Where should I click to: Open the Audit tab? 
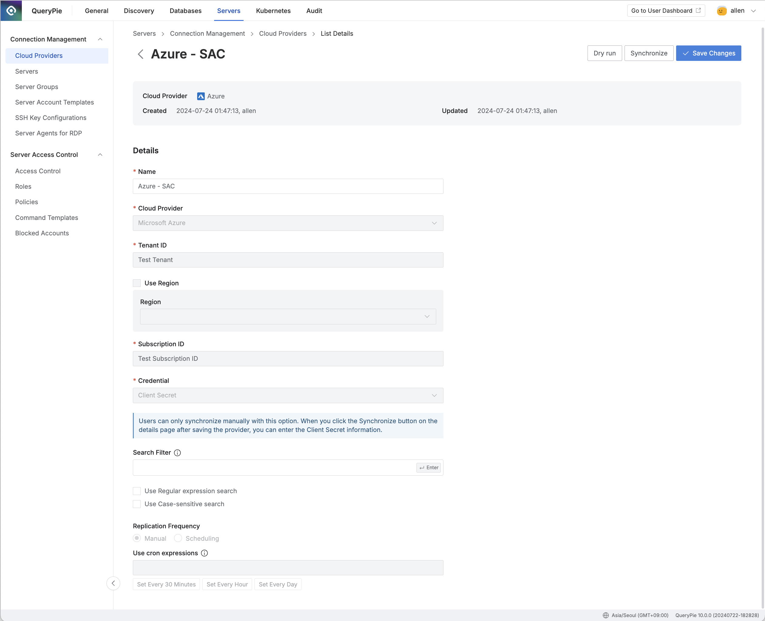tap(314, 11)
